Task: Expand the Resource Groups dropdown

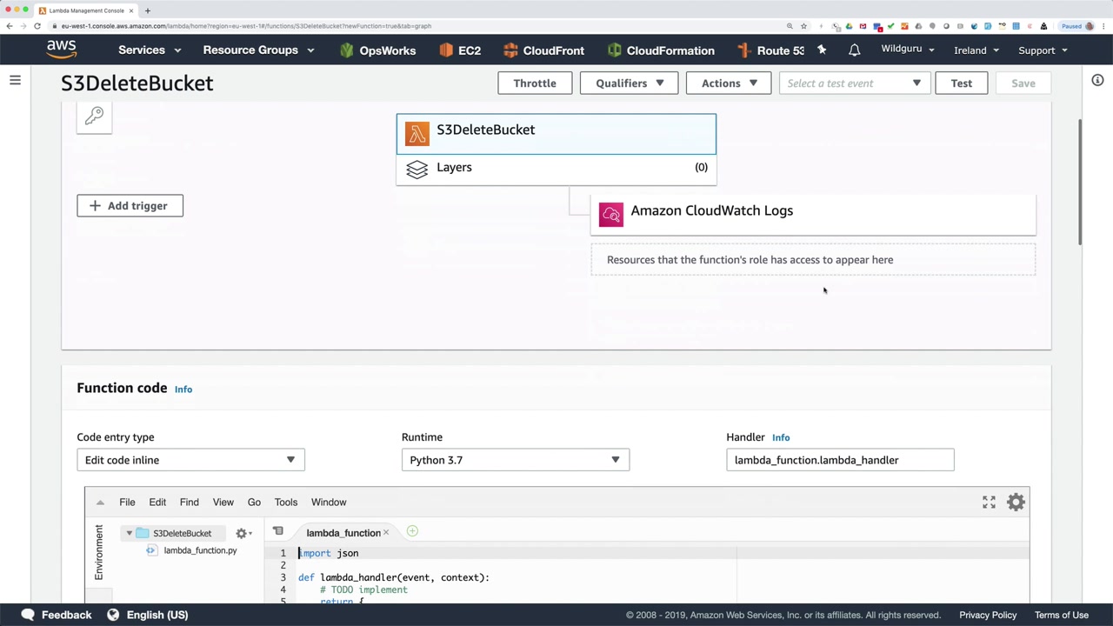Action: tap(258, 50)
